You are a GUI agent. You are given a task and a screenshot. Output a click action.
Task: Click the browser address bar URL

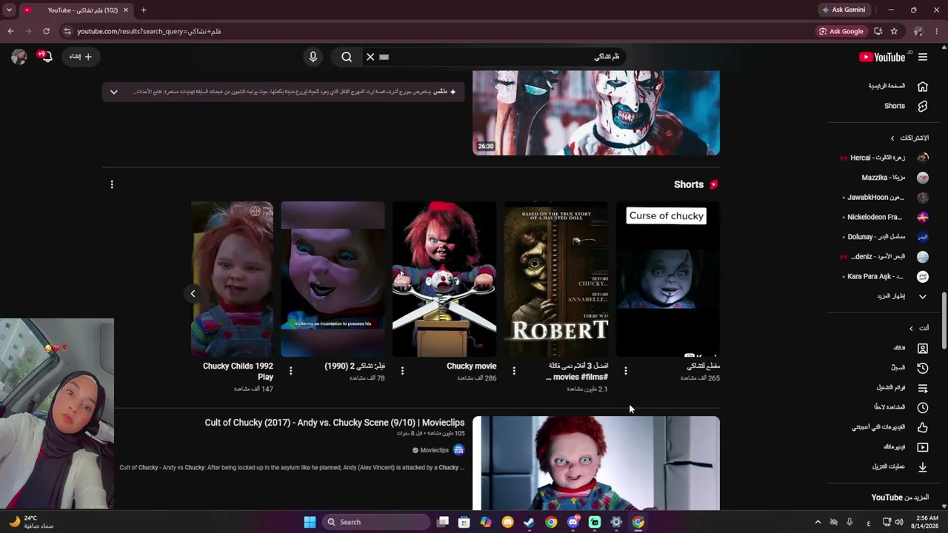pyautogui.click(x=149, y=31)
